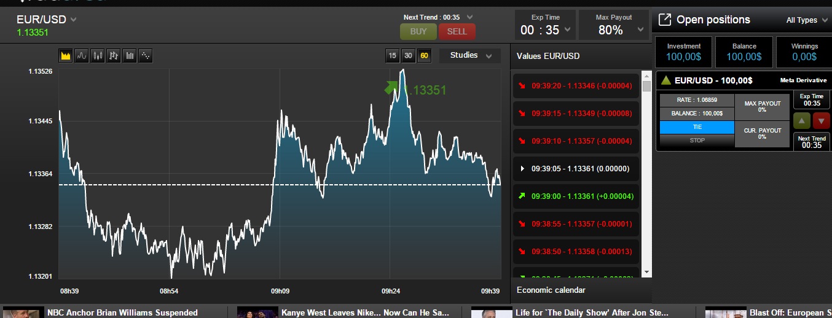This screenshot has height=318, width=832.
Task: Open the All Types filter dropdown
Action: coord(806,20)
